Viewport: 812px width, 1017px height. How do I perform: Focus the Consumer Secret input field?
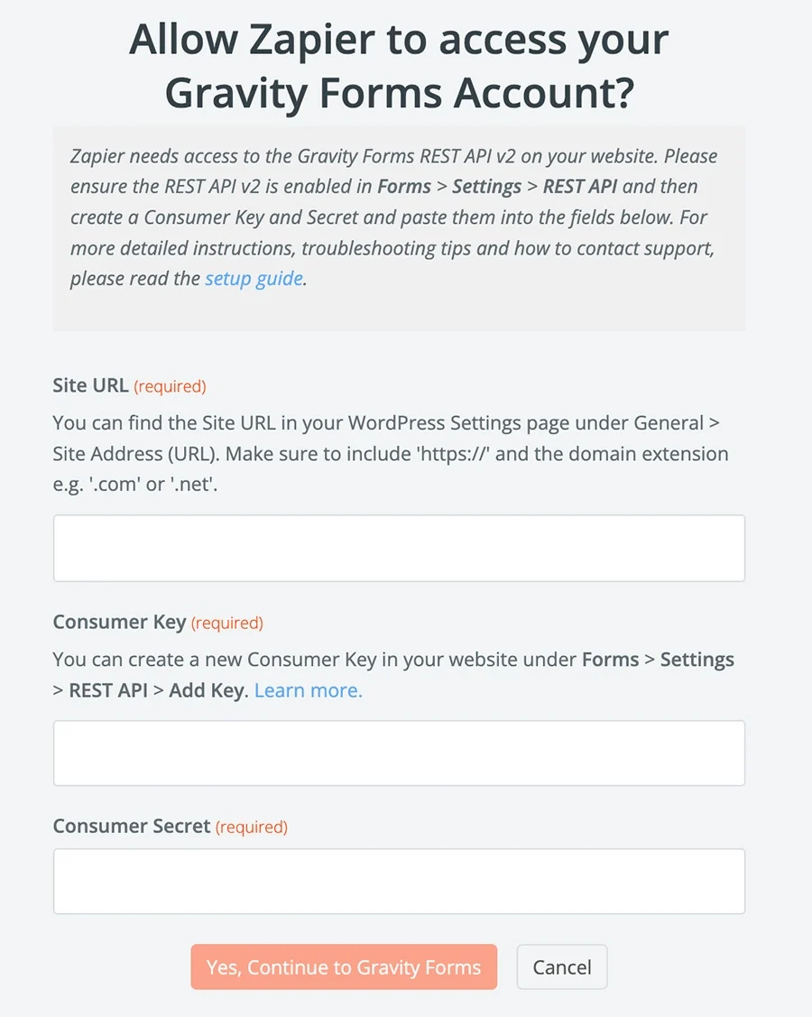tap(399, 882)
